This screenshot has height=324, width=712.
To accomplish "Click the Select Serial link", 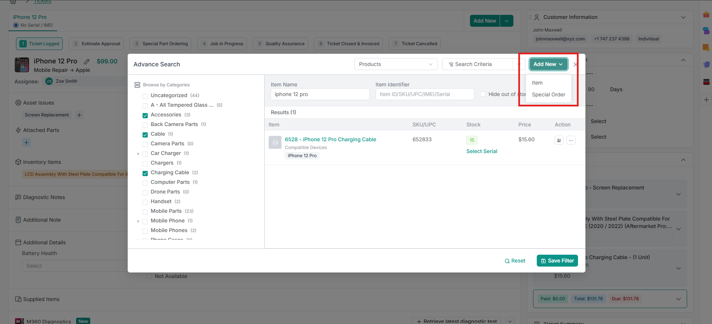I will click(482, 151).
